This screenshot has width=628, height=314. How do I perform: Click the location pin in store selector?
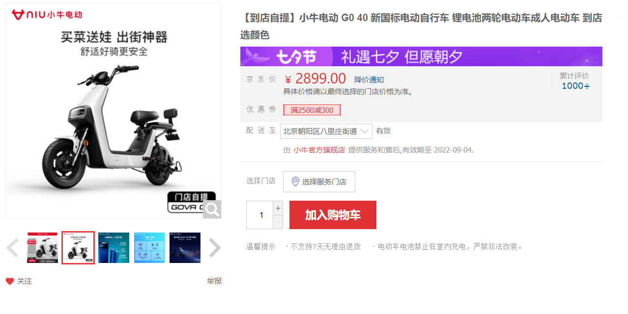click(x=295, y=182)
